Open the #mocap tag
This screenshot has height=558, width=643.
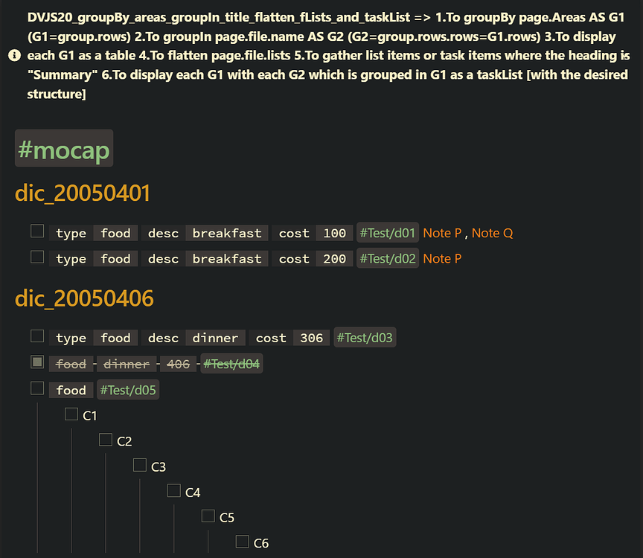pos(64,148)
